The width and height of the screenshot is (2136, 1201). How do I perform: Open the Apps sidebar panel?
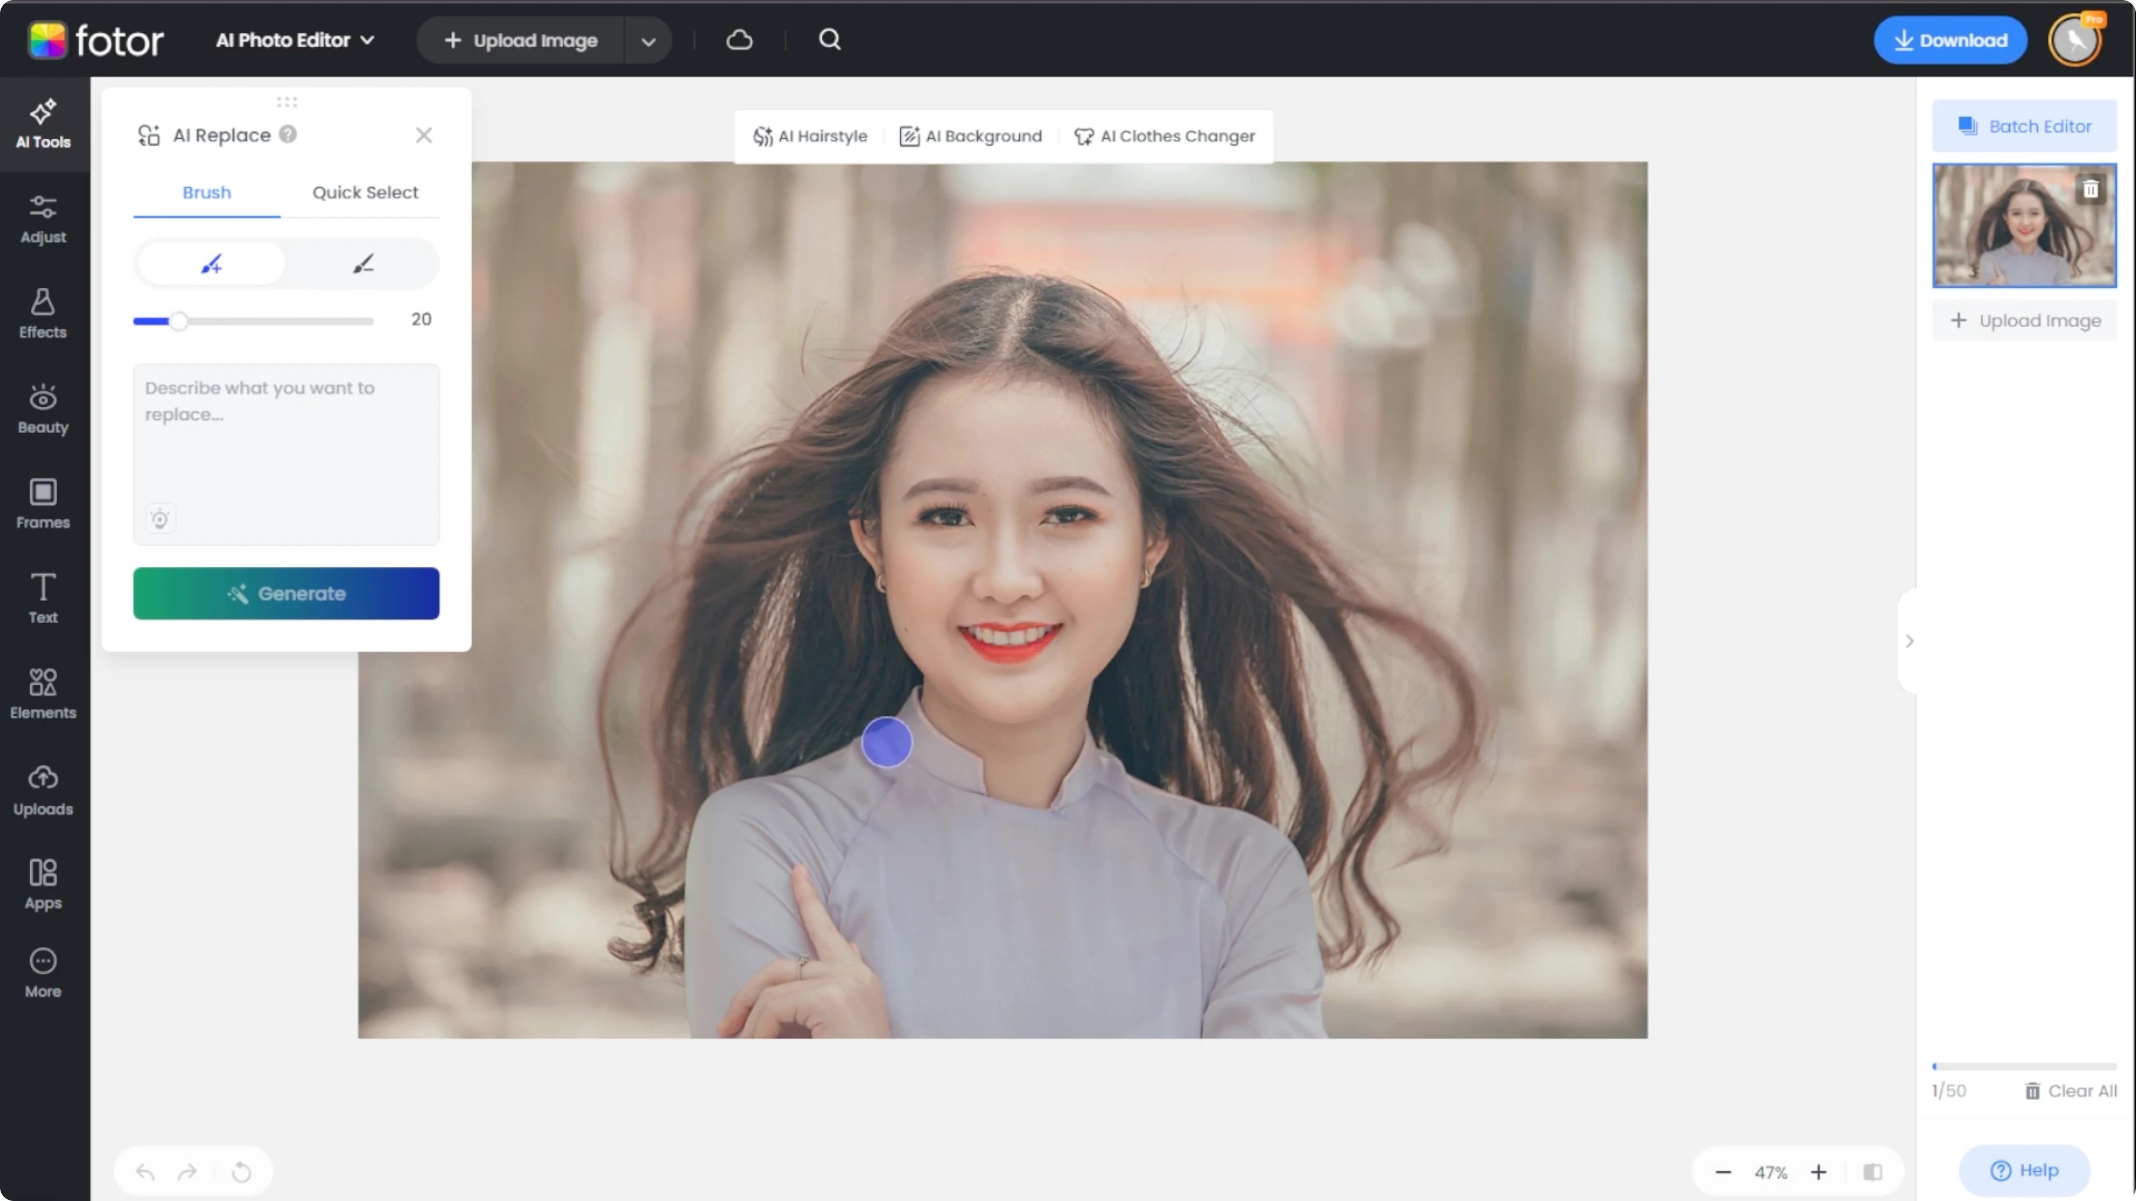click(43, 885)
